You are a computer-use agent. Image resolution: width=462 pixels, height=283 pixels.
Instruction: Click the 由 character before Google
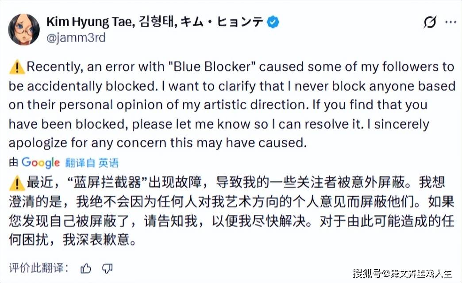click(x=14, y=163)
